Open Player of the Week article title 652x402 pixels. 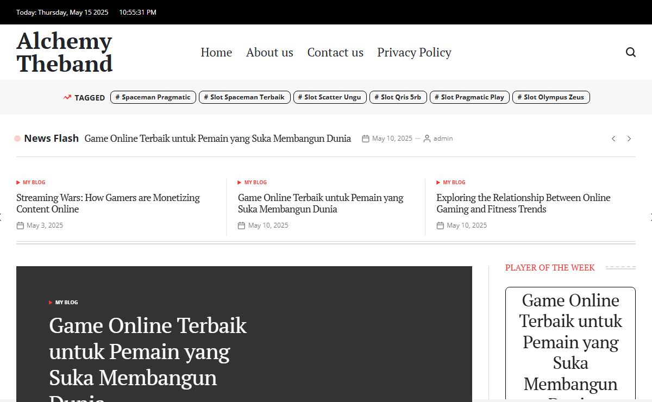[x=570, y=346]
